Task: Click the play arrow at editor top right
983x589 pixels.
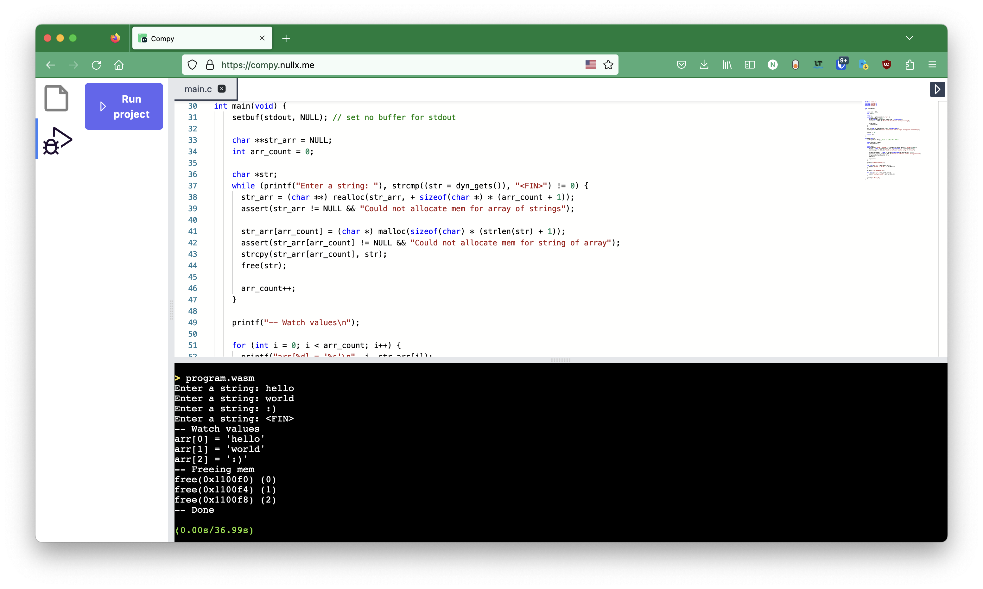Action: point(937,89)
